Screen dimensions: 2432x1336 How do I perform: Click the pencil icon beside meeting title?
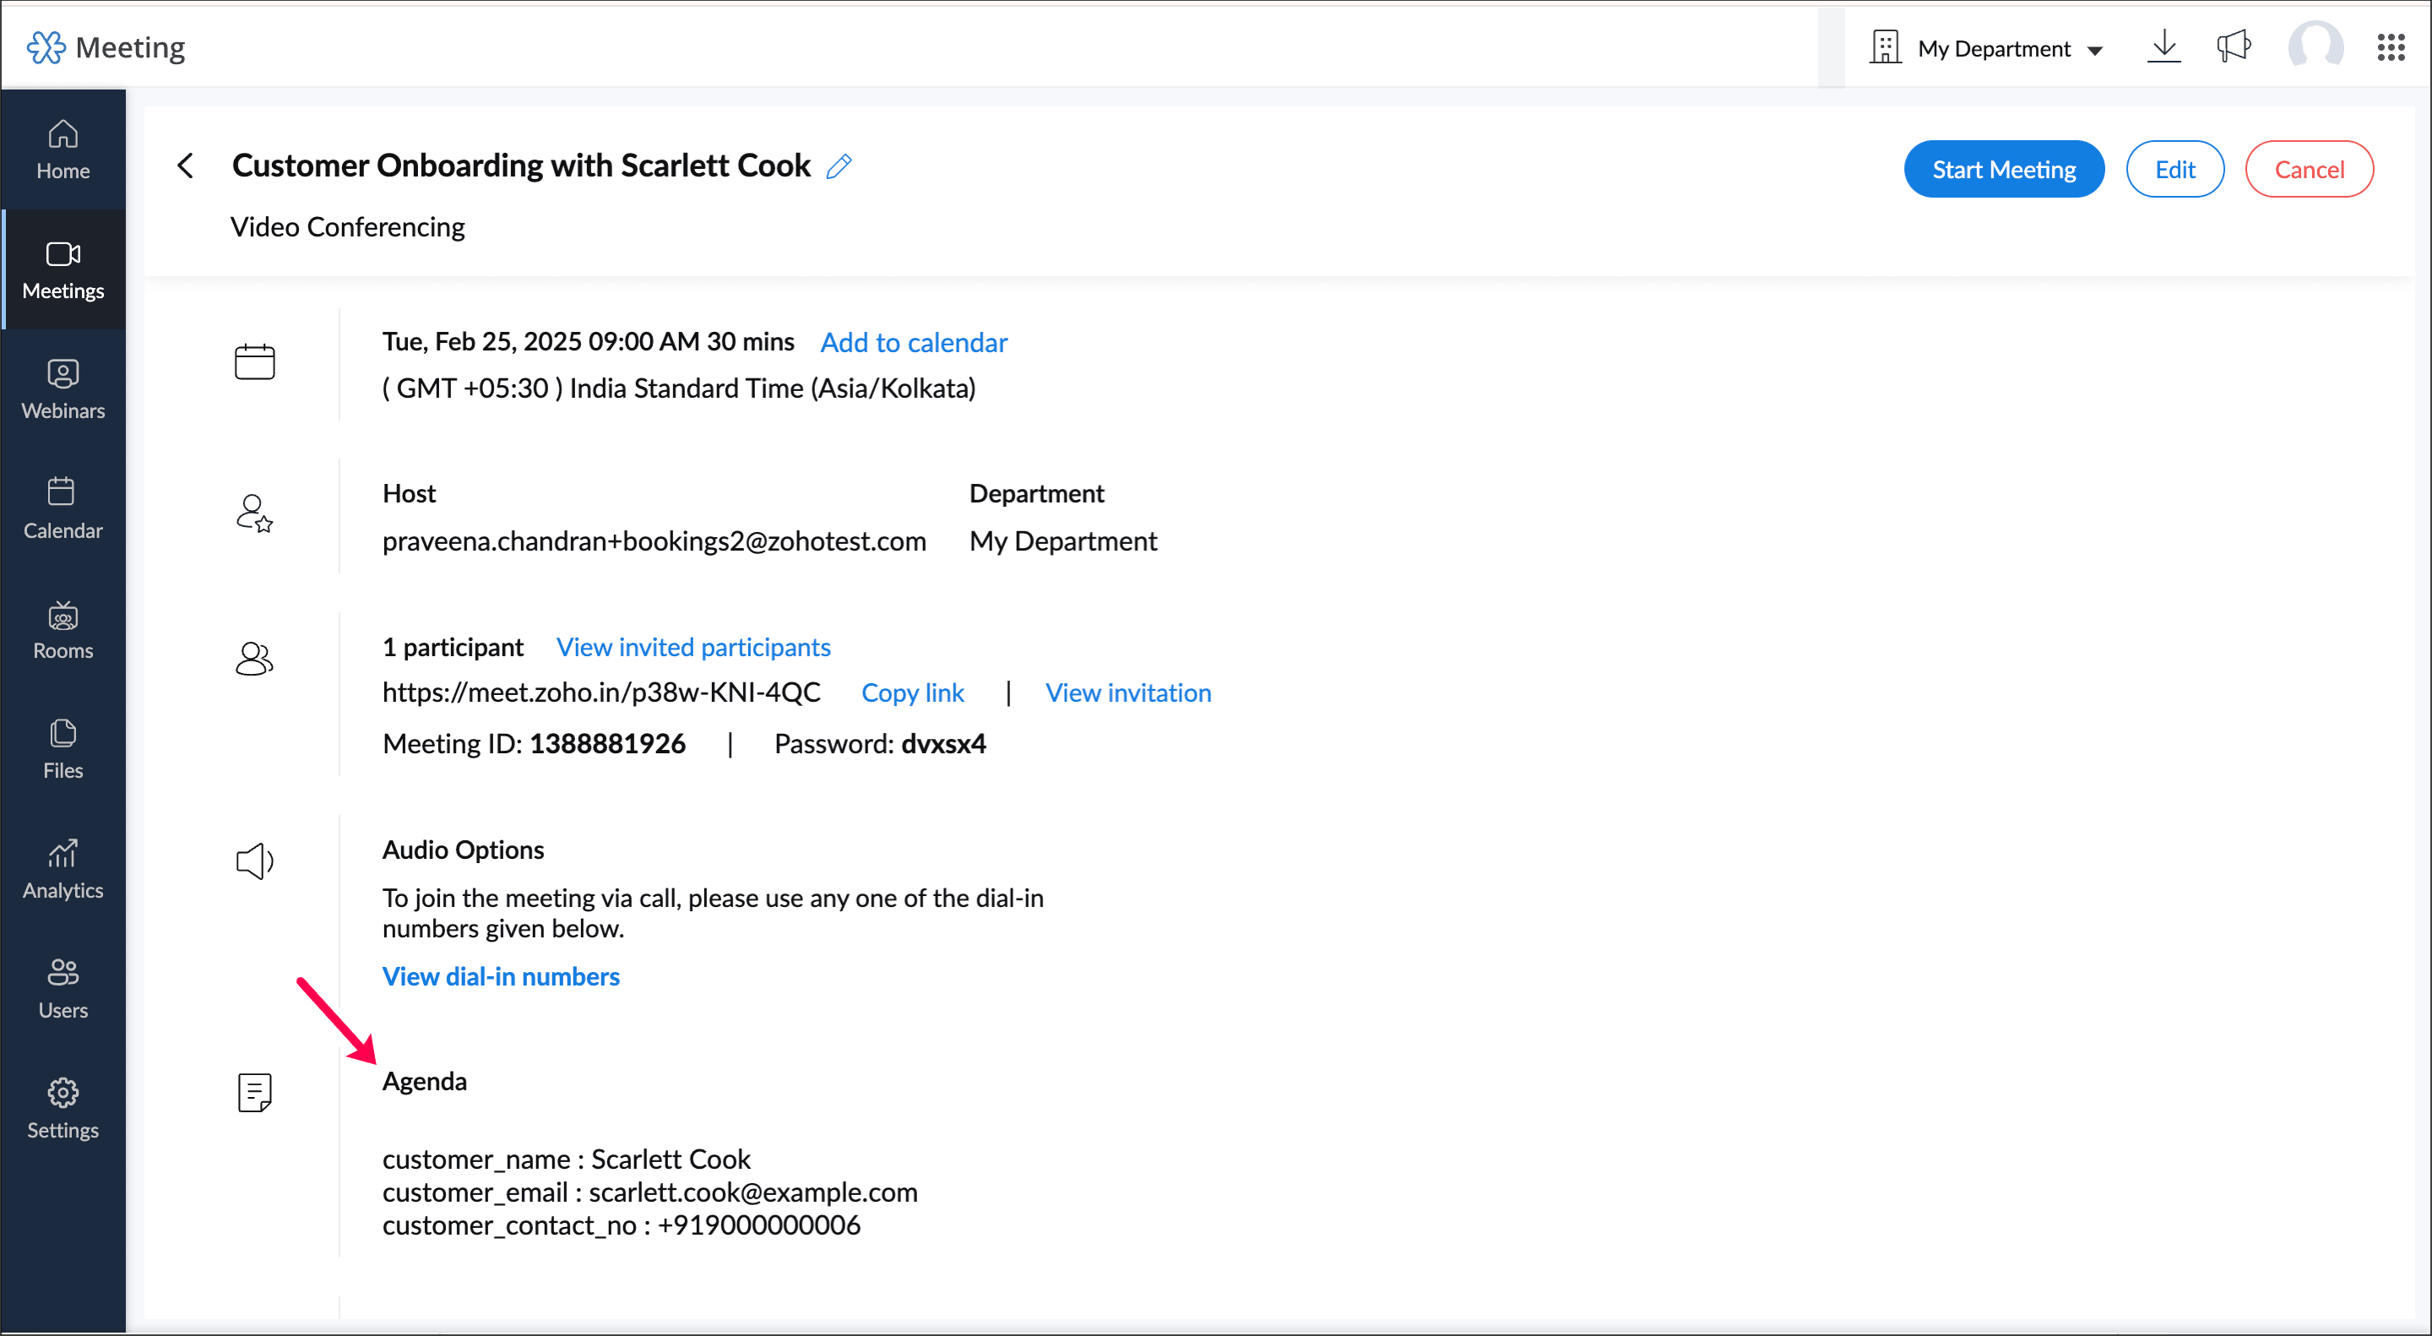point(839,166)
